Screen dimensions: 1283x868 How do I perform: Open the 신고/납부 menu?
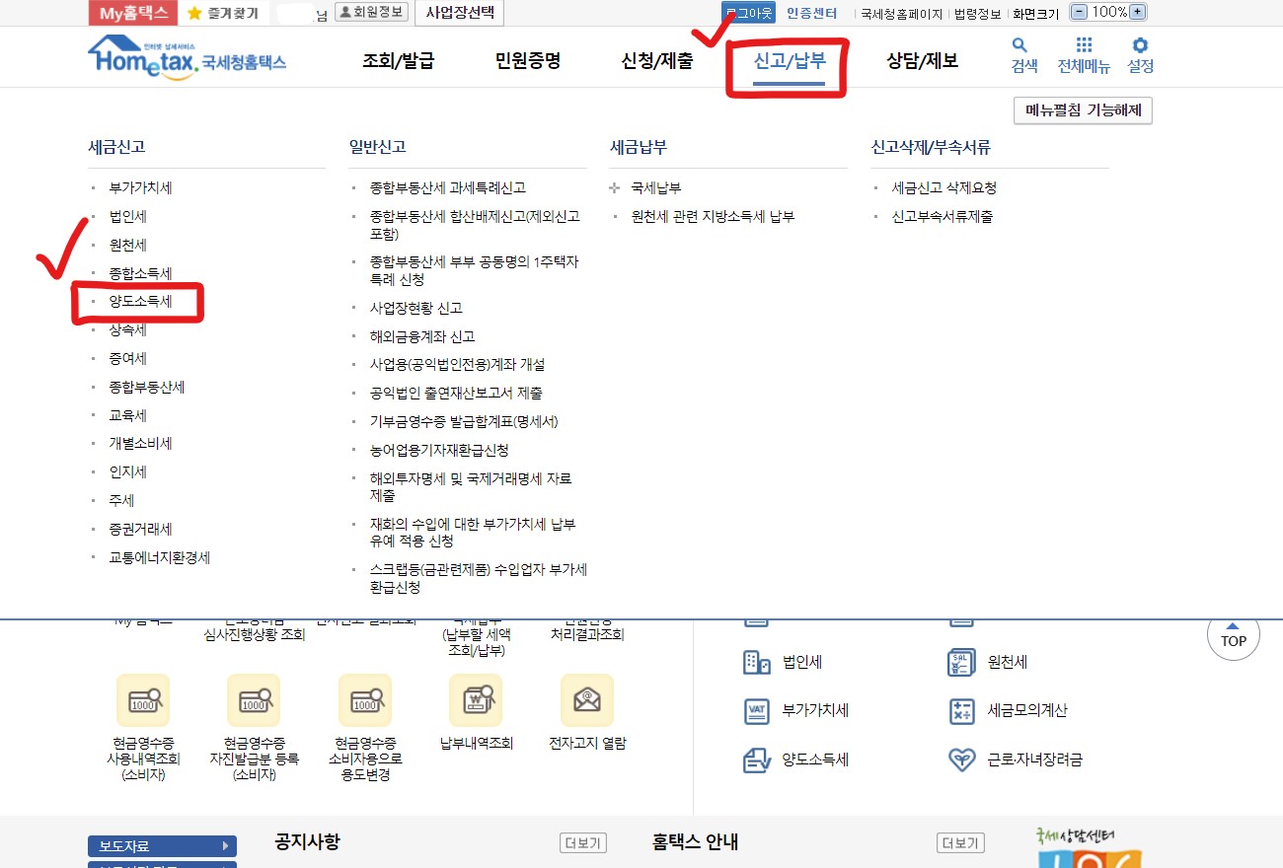tap(789, 61)
